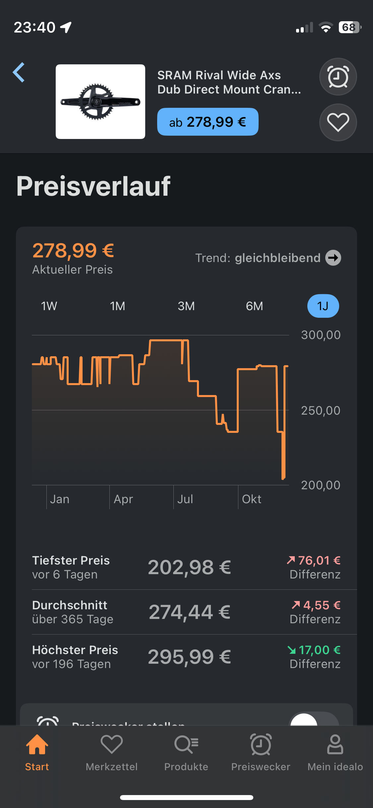This screenshot has width=373, height=808.
Task: Open the price alarm clock icon
Action: 338,77
